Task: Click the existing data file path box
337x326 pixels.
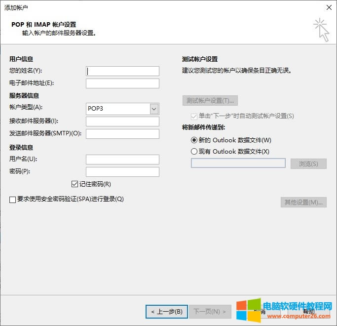Action: point(238,163)
